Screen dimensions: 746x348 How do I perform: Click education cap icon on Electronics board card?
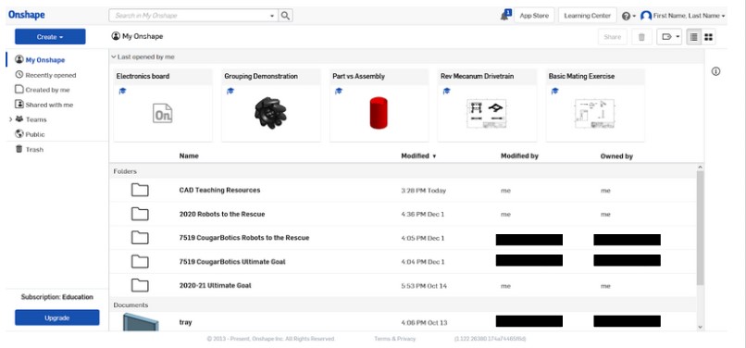[x=122, y=91]
